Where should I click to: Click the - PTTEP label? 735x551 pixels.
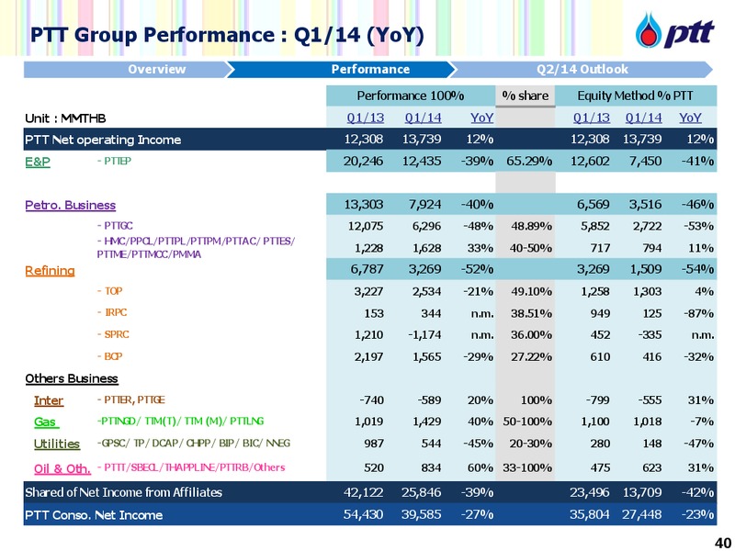point(114,161)
